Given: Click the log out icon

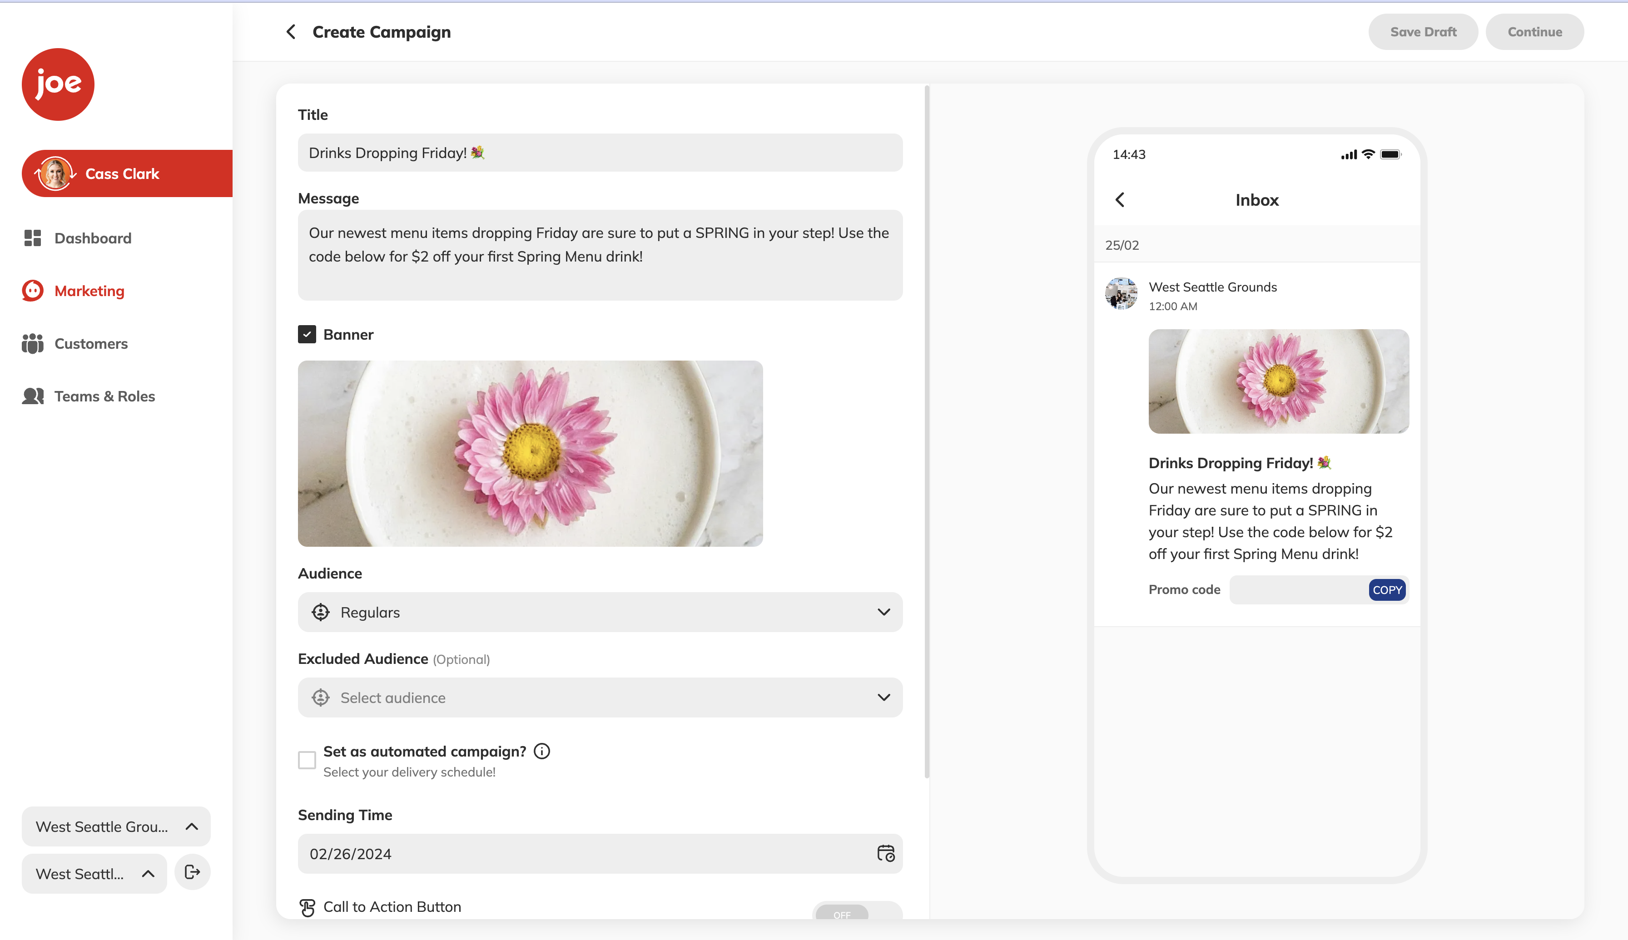Looking at the screenshot, I should coord(193,872).
